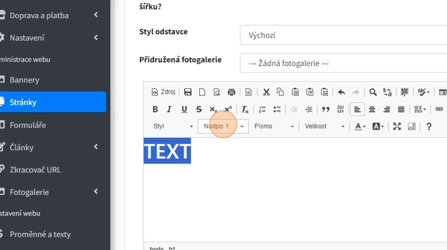447x250 pixels.
Task: Apply italic formatting to selected text
Action: [169, 109]
